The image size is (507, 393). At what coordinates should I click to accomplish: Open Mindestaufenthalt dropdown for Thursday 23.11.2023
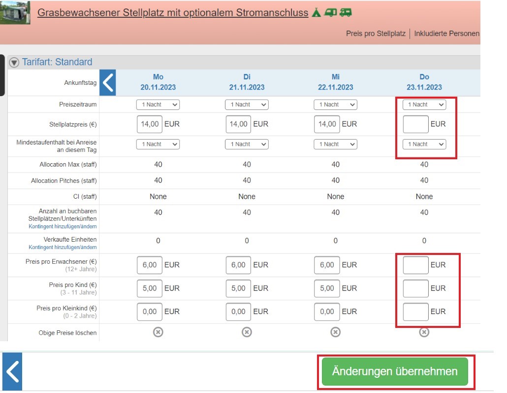(424, 144)
